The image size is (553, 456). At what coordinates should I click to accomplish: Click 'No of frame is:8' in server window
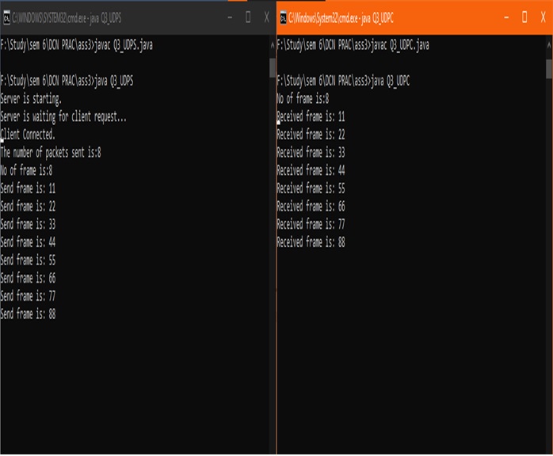point(26,171)
